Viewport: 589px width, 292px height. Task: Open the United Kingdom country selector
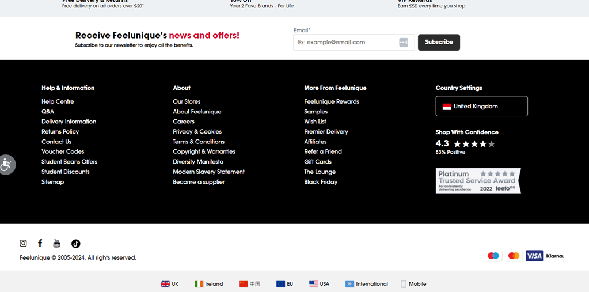click(481, 107)
